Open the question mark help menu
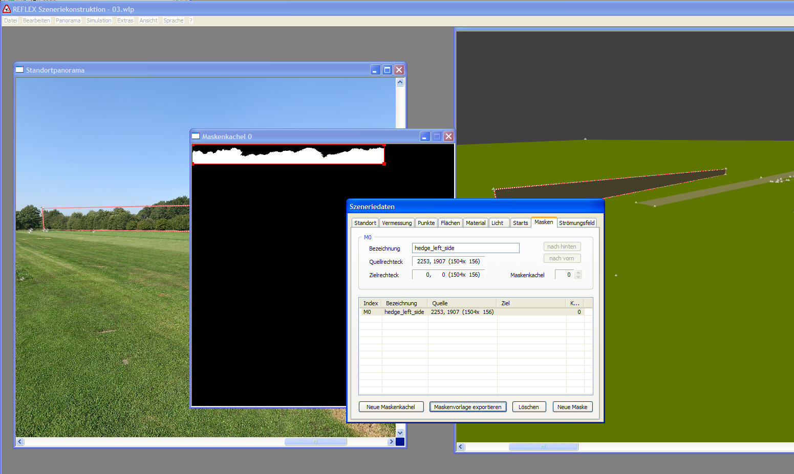Image resolution: width=794 pixels, height=474 pixels. [191, 20]
